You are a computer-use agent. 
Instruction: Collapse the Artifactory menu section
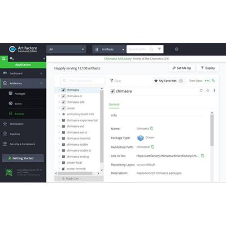pos(41,84)
